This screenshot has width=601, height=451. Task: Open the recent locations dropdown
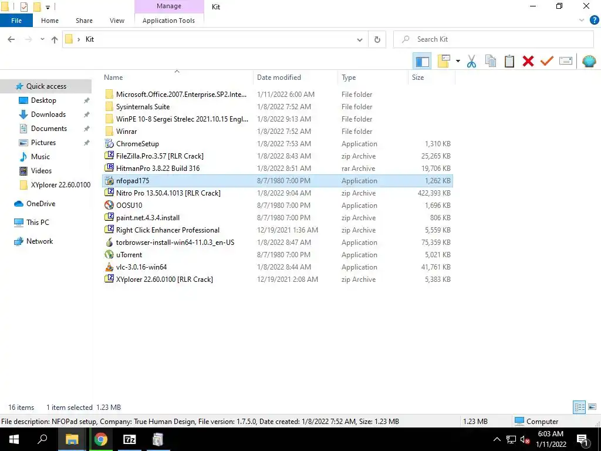42,39
